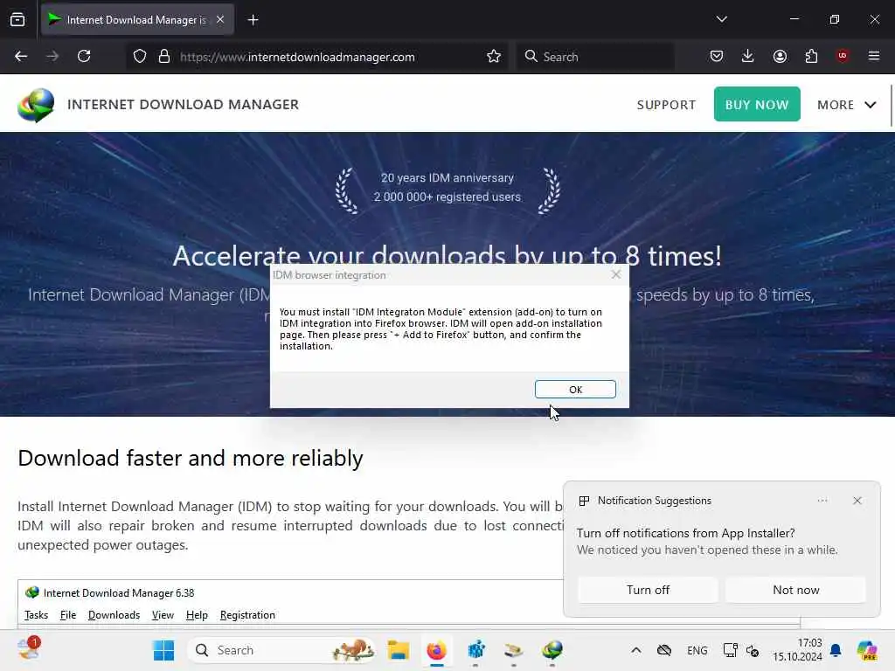This screenshot has width=895, height=671.
Task: Click Not now in Notification Suggestions
Action: [795, 590]
